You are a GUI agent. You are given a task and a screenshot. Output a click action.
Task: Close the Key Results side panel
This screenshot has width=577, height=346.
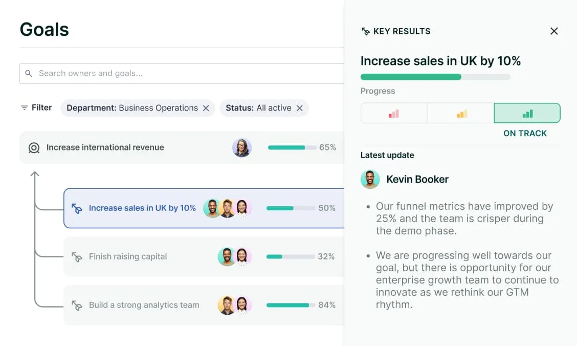pyautogui.click(x=554, y=31)
